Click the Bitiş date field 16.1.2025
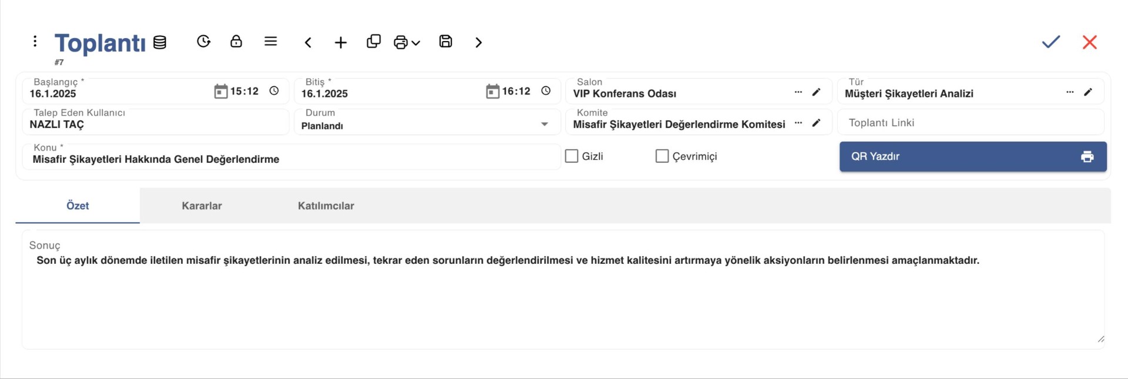This screenshot has height=379, width=1128. pyautogui.click(x=325, y=94)
